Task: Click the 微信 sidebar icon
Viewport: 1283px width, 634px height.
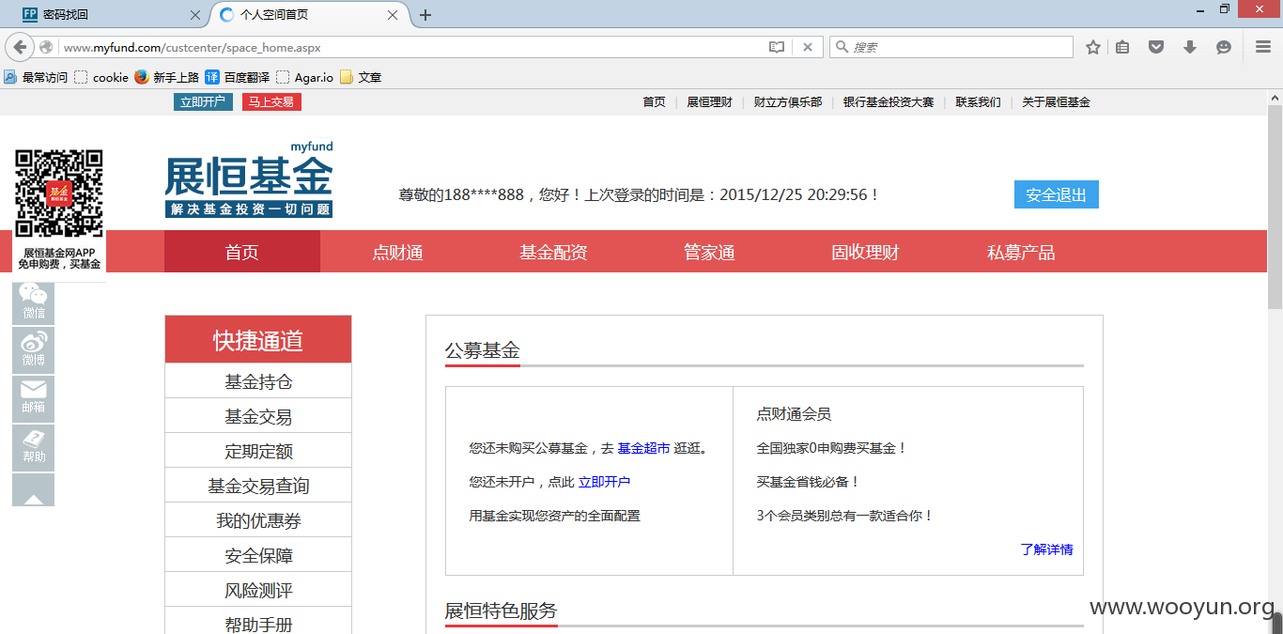Action: coord(33,302)
